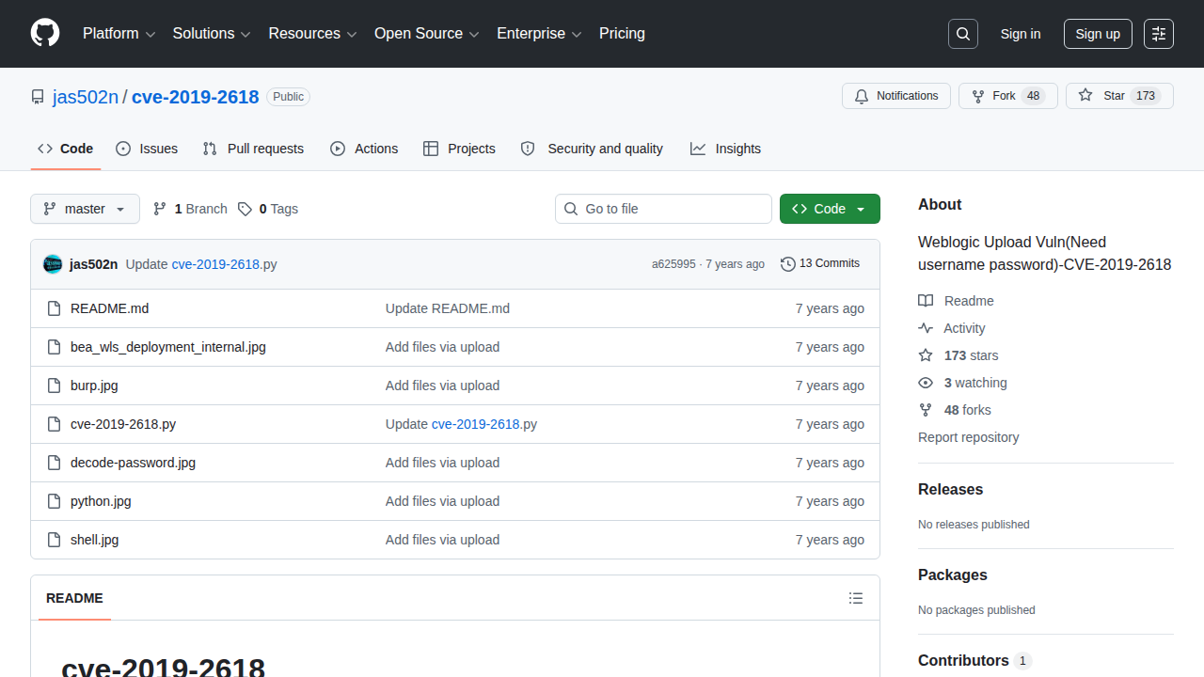Click the cve-2019-2618.py file icon
The height and width of the screenshot is (677, 1204).
[x=54, y=424]
